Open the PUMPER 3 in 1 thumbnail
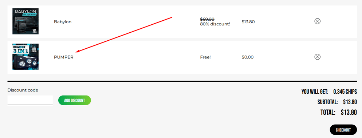Viewport: 362px width, 138px height. [x=25, y=57]
